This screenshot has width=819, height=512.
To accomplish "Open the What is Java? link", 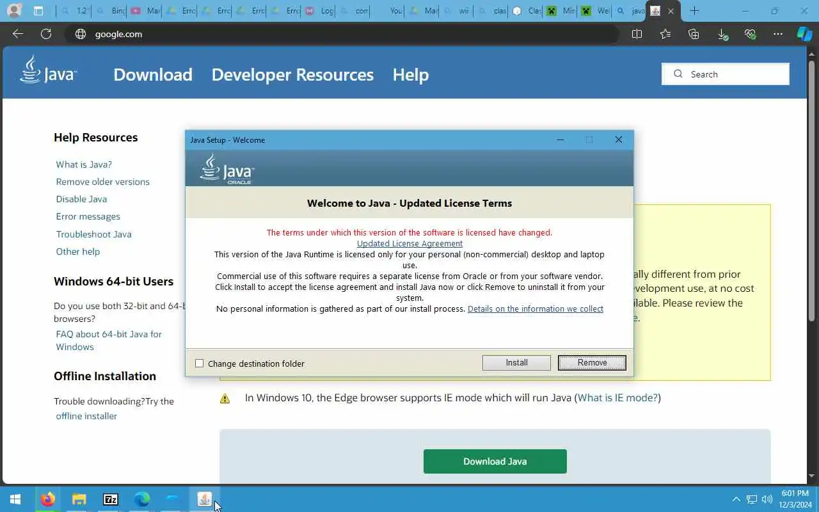I will pyautogui.click(x=84, y=164).
